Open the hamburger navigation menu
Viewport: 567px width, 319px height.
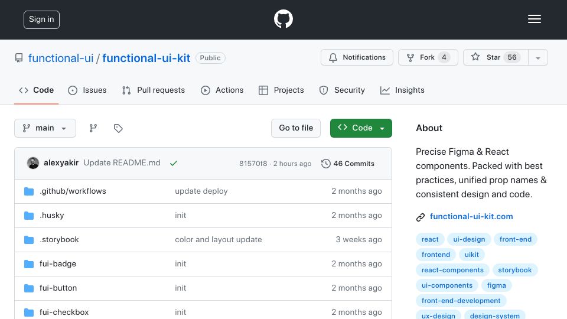click(x=534, y=19)
